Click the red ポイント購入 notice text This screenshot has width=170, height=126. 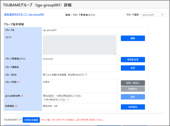tap(72, 120)
